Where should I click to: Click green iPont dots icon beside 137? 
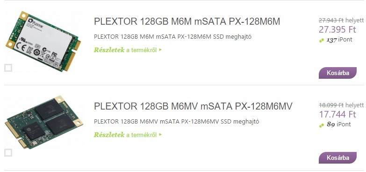(322, 41)
